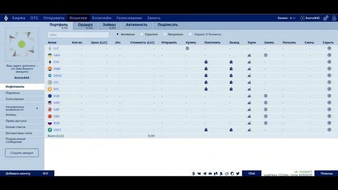Switch to the Ордера tab
This screenshot has height=190, width=338.
pyautogui.click(x=86, y=26)
